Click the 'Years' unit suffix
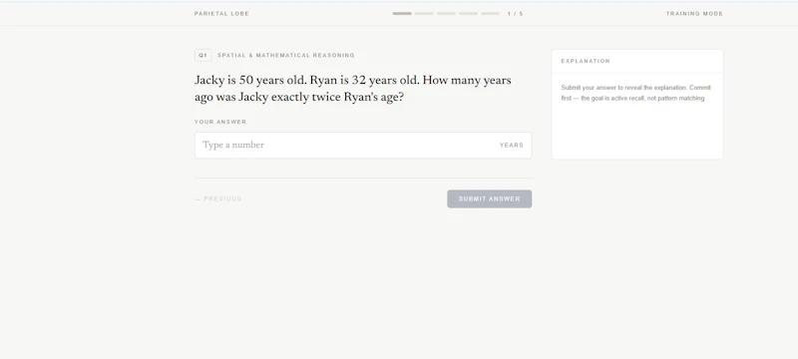 tap(512, 145)
